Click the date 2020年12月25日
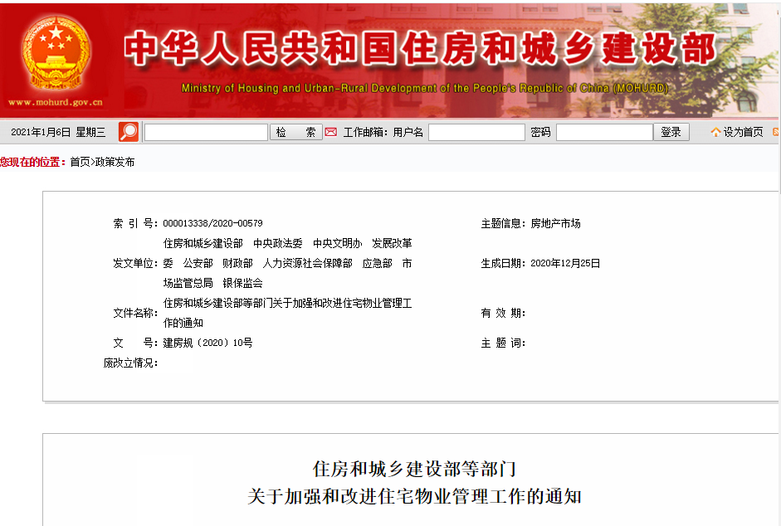 click(x=565, y=263)
